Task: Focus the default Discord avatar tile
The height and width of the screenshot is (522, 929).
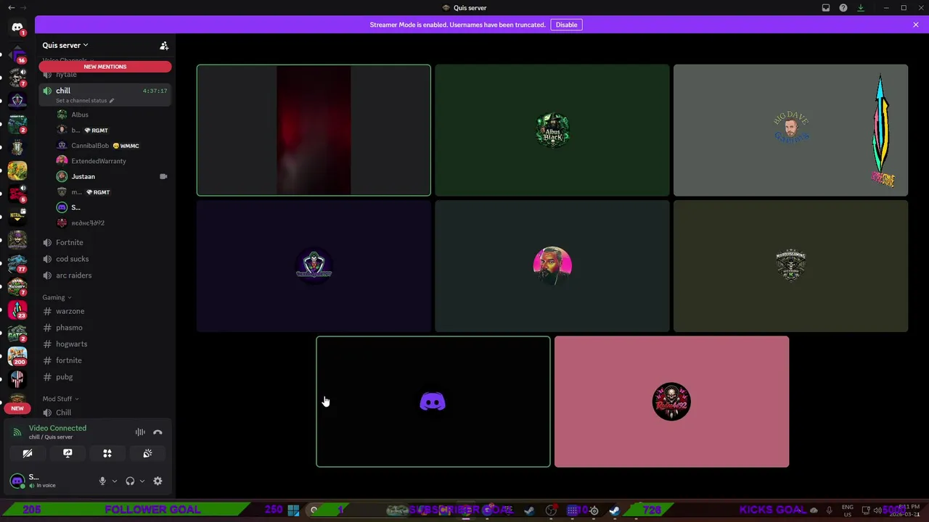Action: (x=433, y=402)
